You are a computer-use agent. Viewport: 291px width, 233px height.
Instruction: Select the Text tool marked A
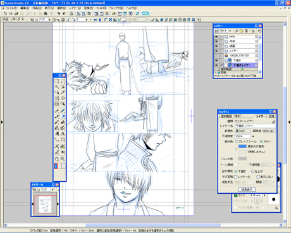click(63, 134)
